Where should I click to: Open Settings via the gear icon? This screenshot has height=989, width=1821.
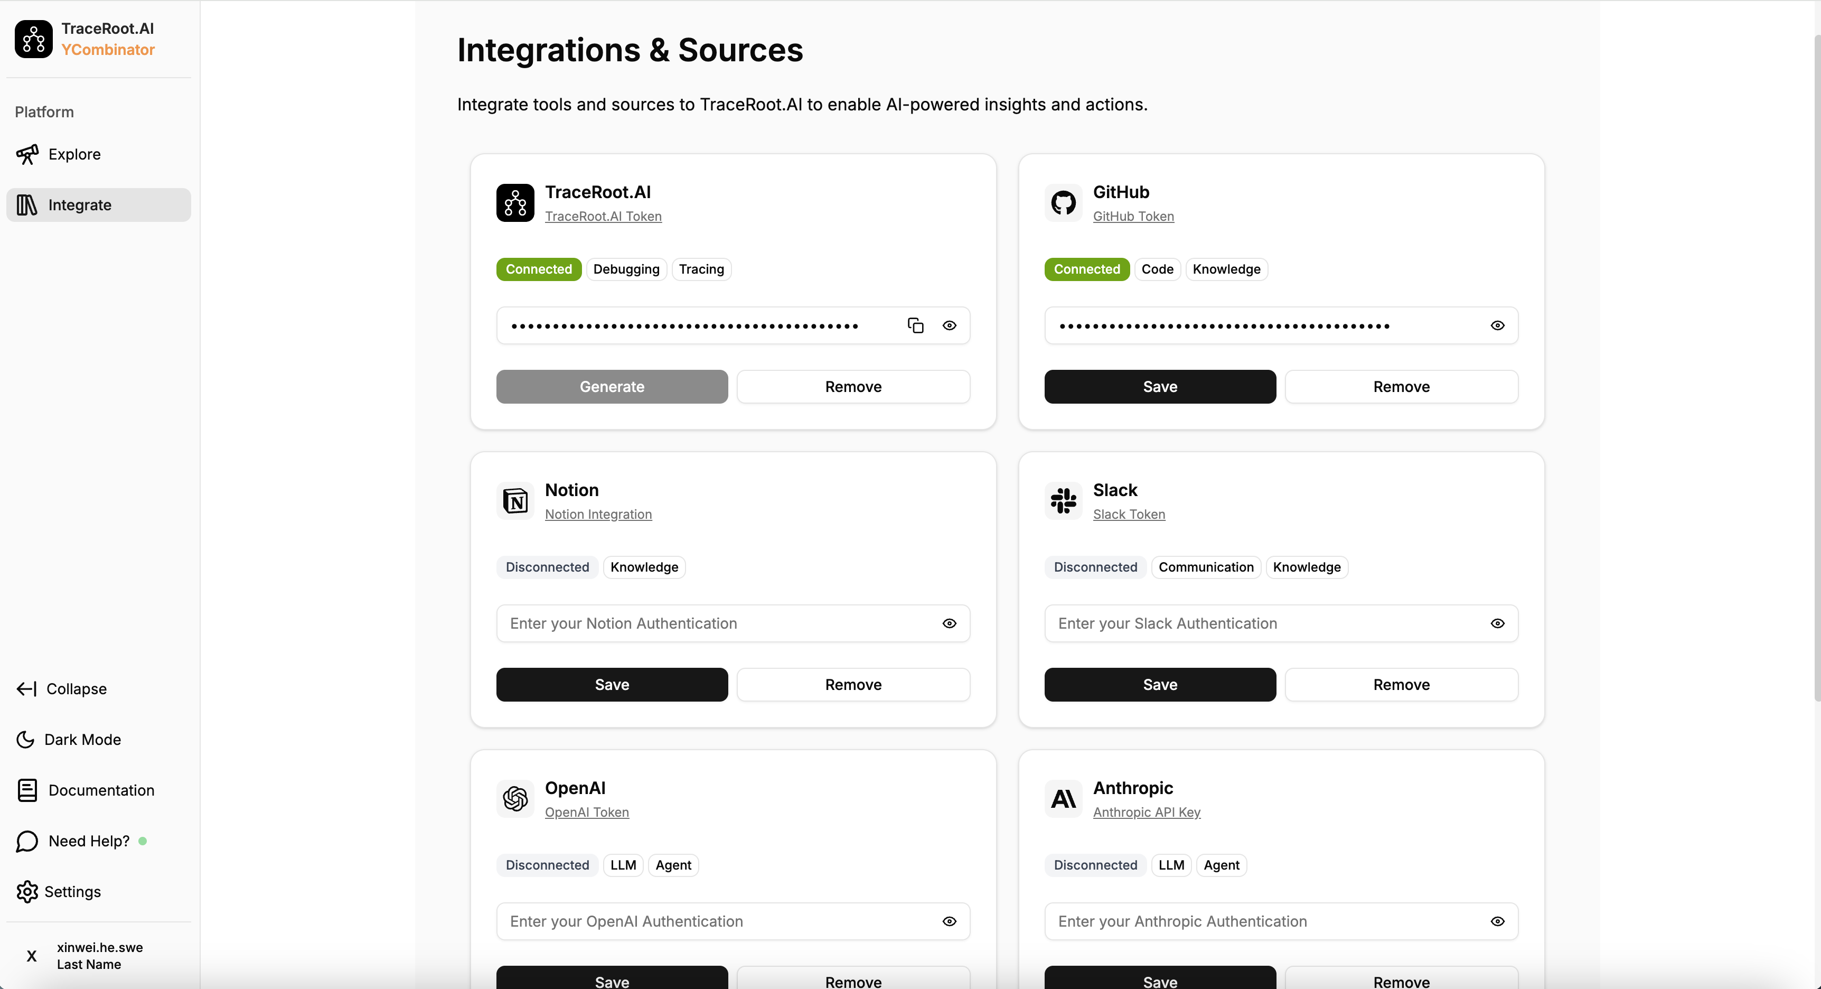(x=27, y=891)
